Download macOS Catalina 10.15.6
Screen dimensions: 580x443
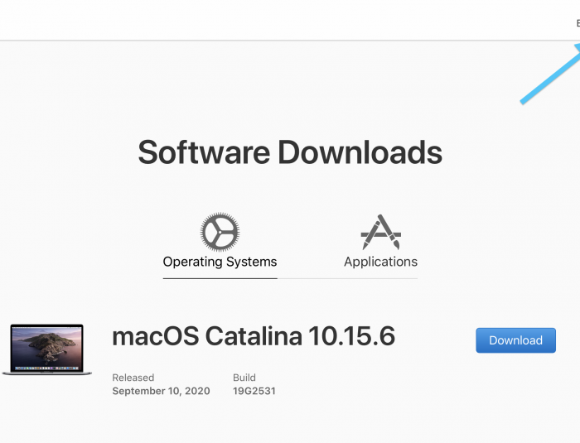515,340
